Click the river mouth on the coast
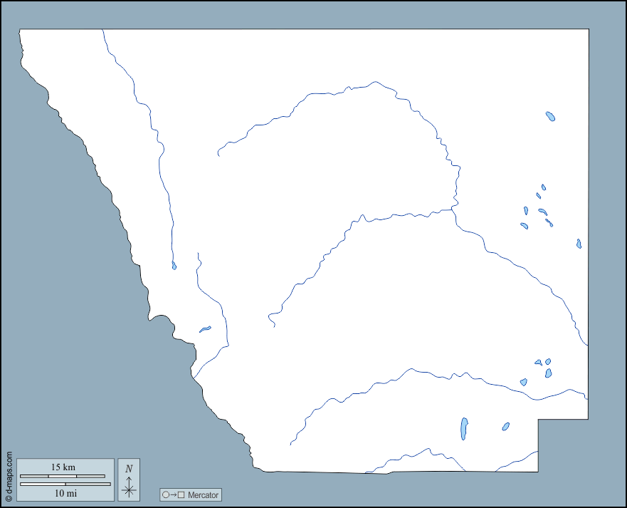This screenshot has height=508, width=627. pyautogui.click(x=192, y=375)
